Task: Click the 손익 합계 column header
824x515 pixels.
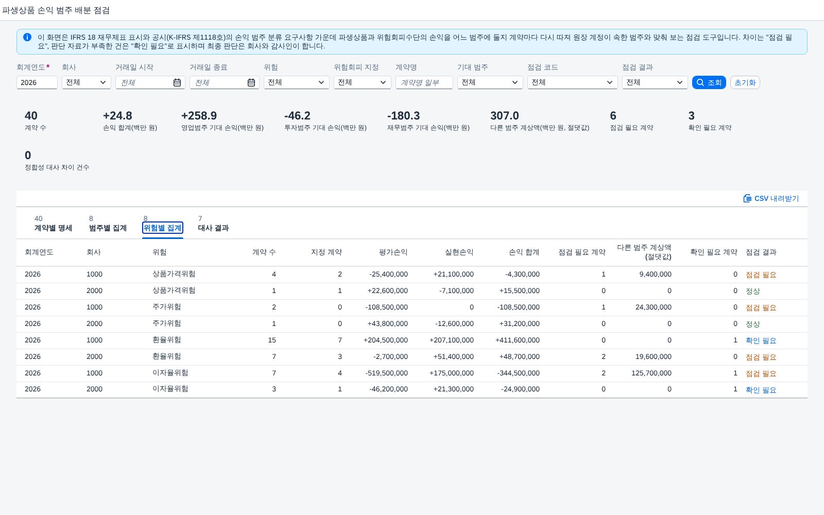Action: (524, 252)
